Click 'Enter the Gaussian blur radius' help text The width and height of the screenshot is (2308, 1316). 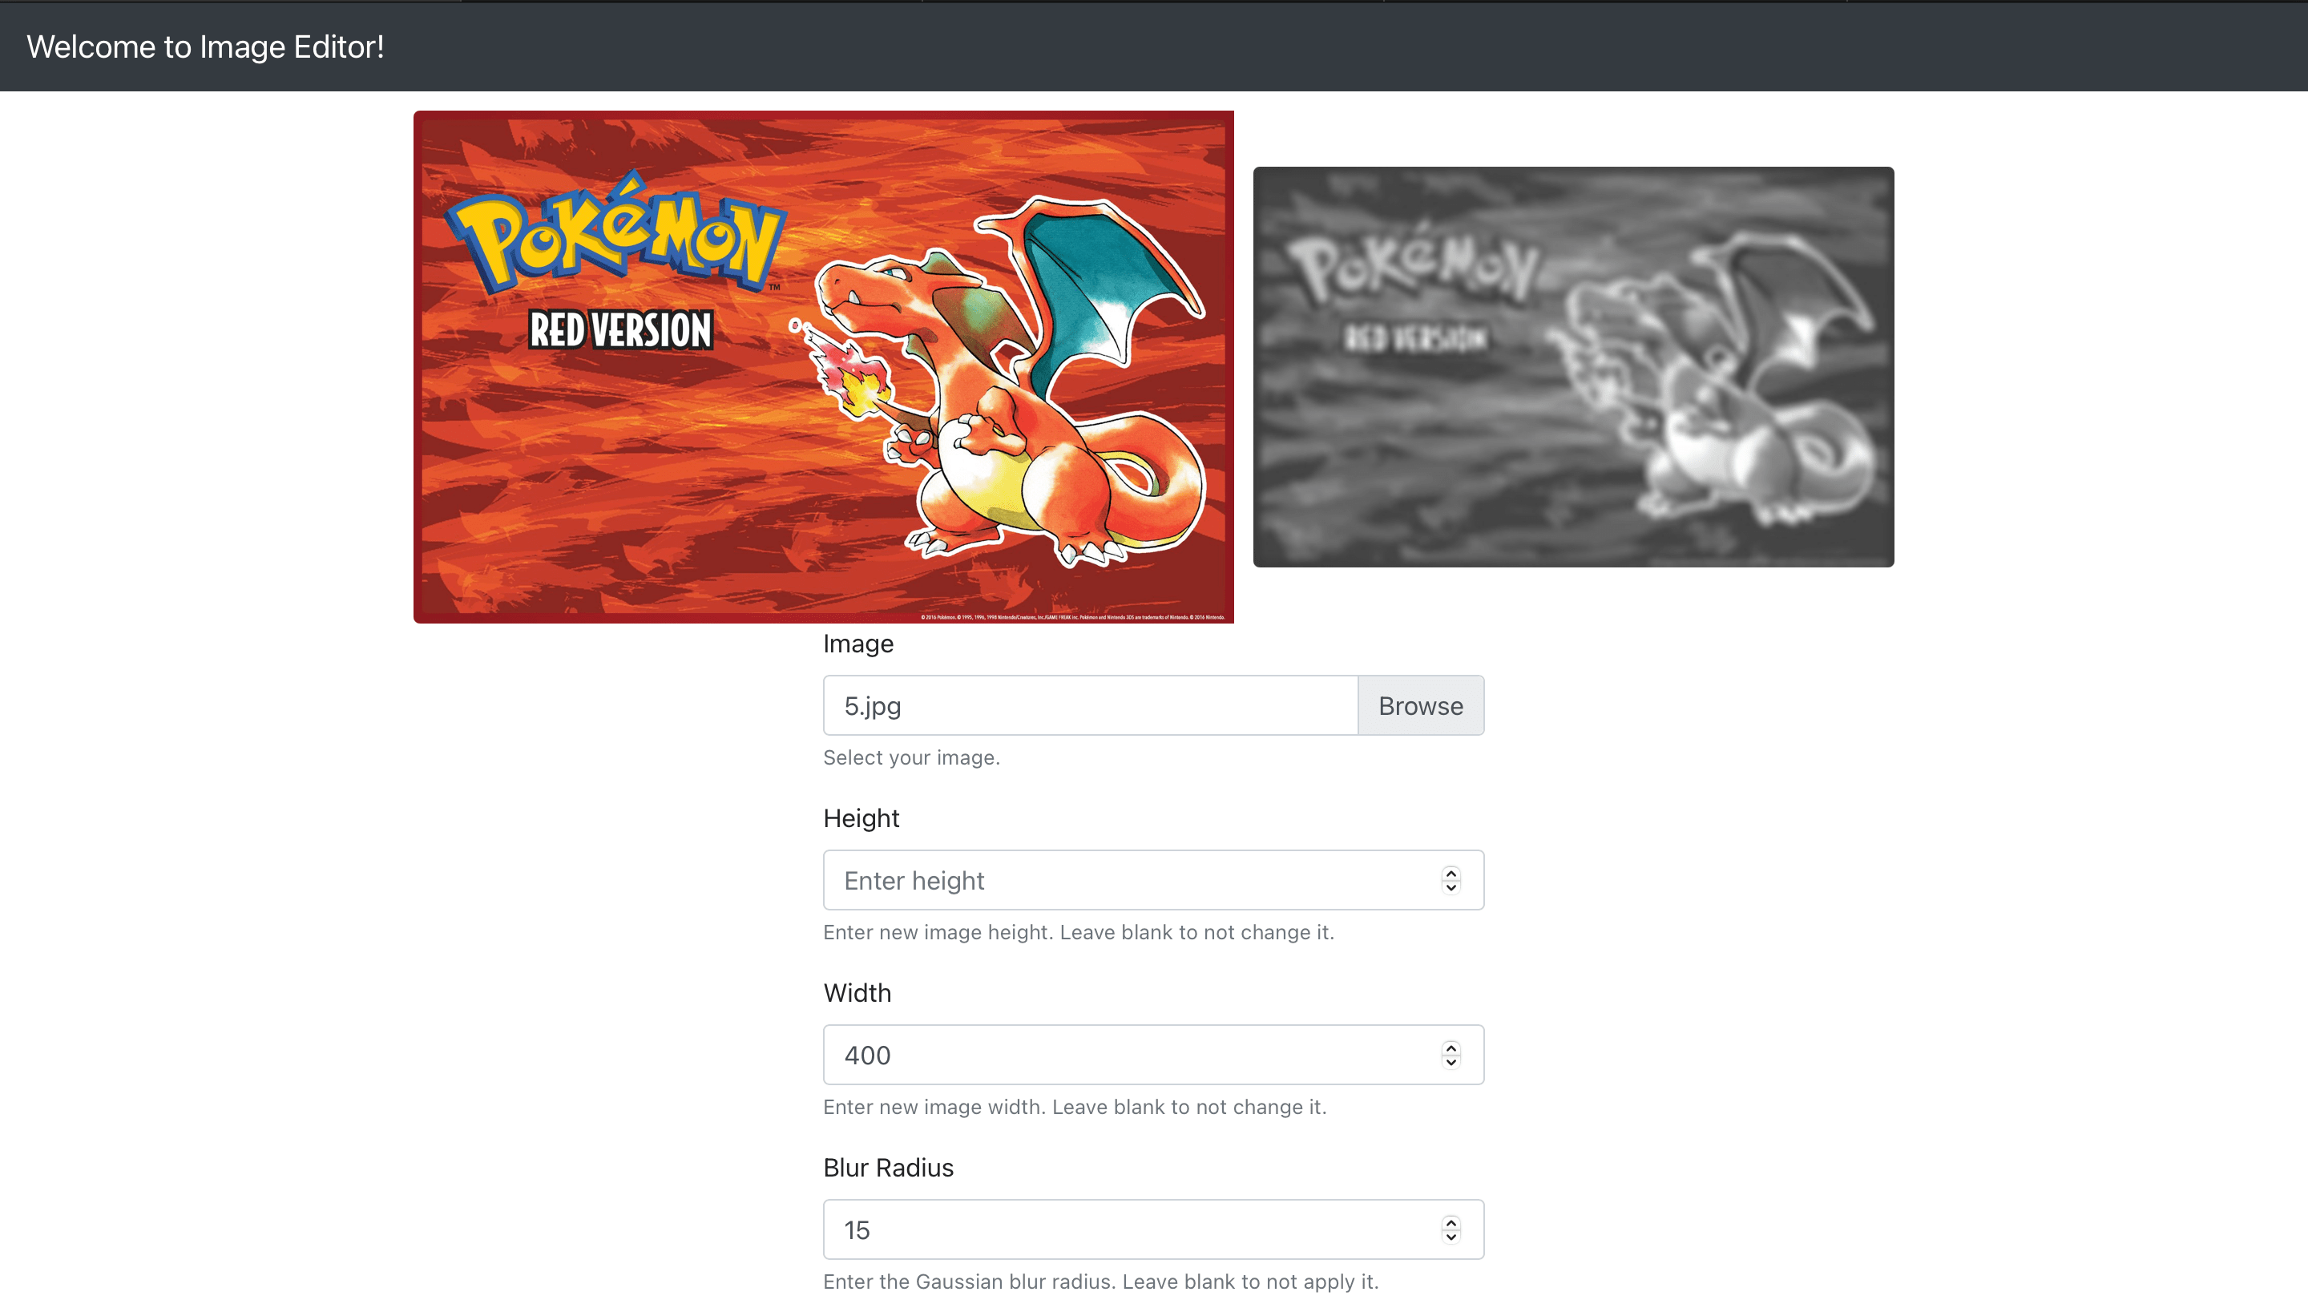pos(1100,1282)
